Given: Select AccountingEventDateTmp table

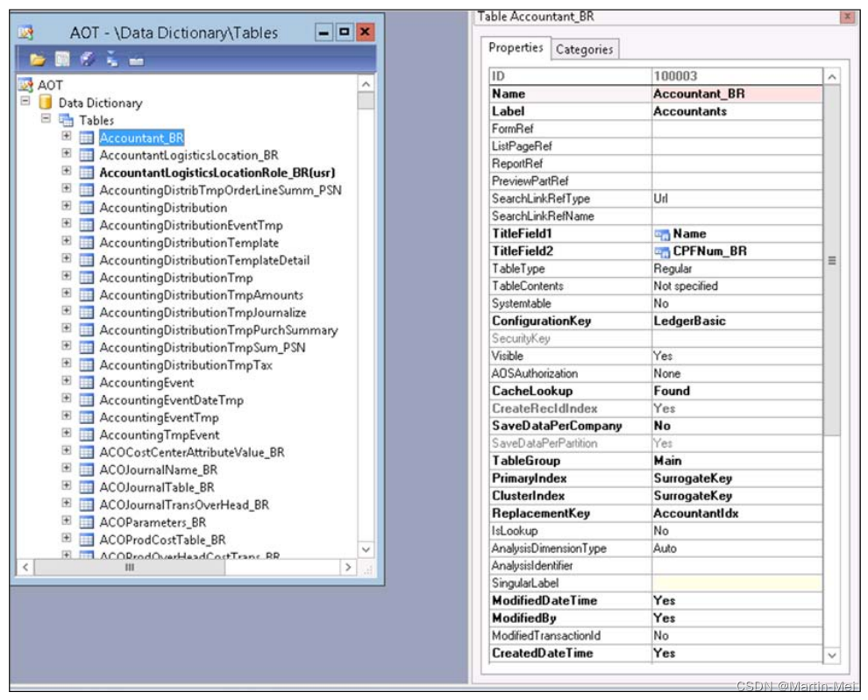Looking at the screenshot, I should coord(171,400).
